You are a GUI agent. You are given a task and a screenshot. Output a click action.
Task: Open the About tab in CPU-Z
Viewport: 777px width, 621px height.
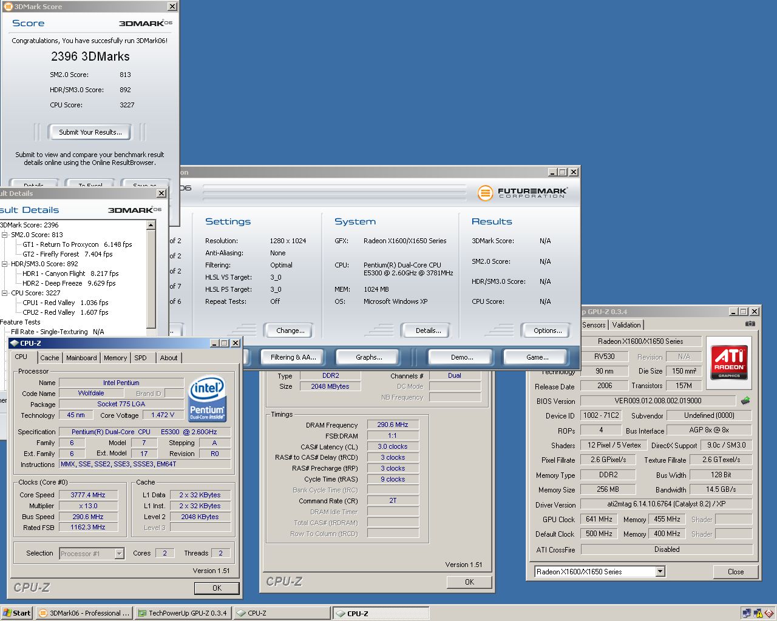click(169, 358)
